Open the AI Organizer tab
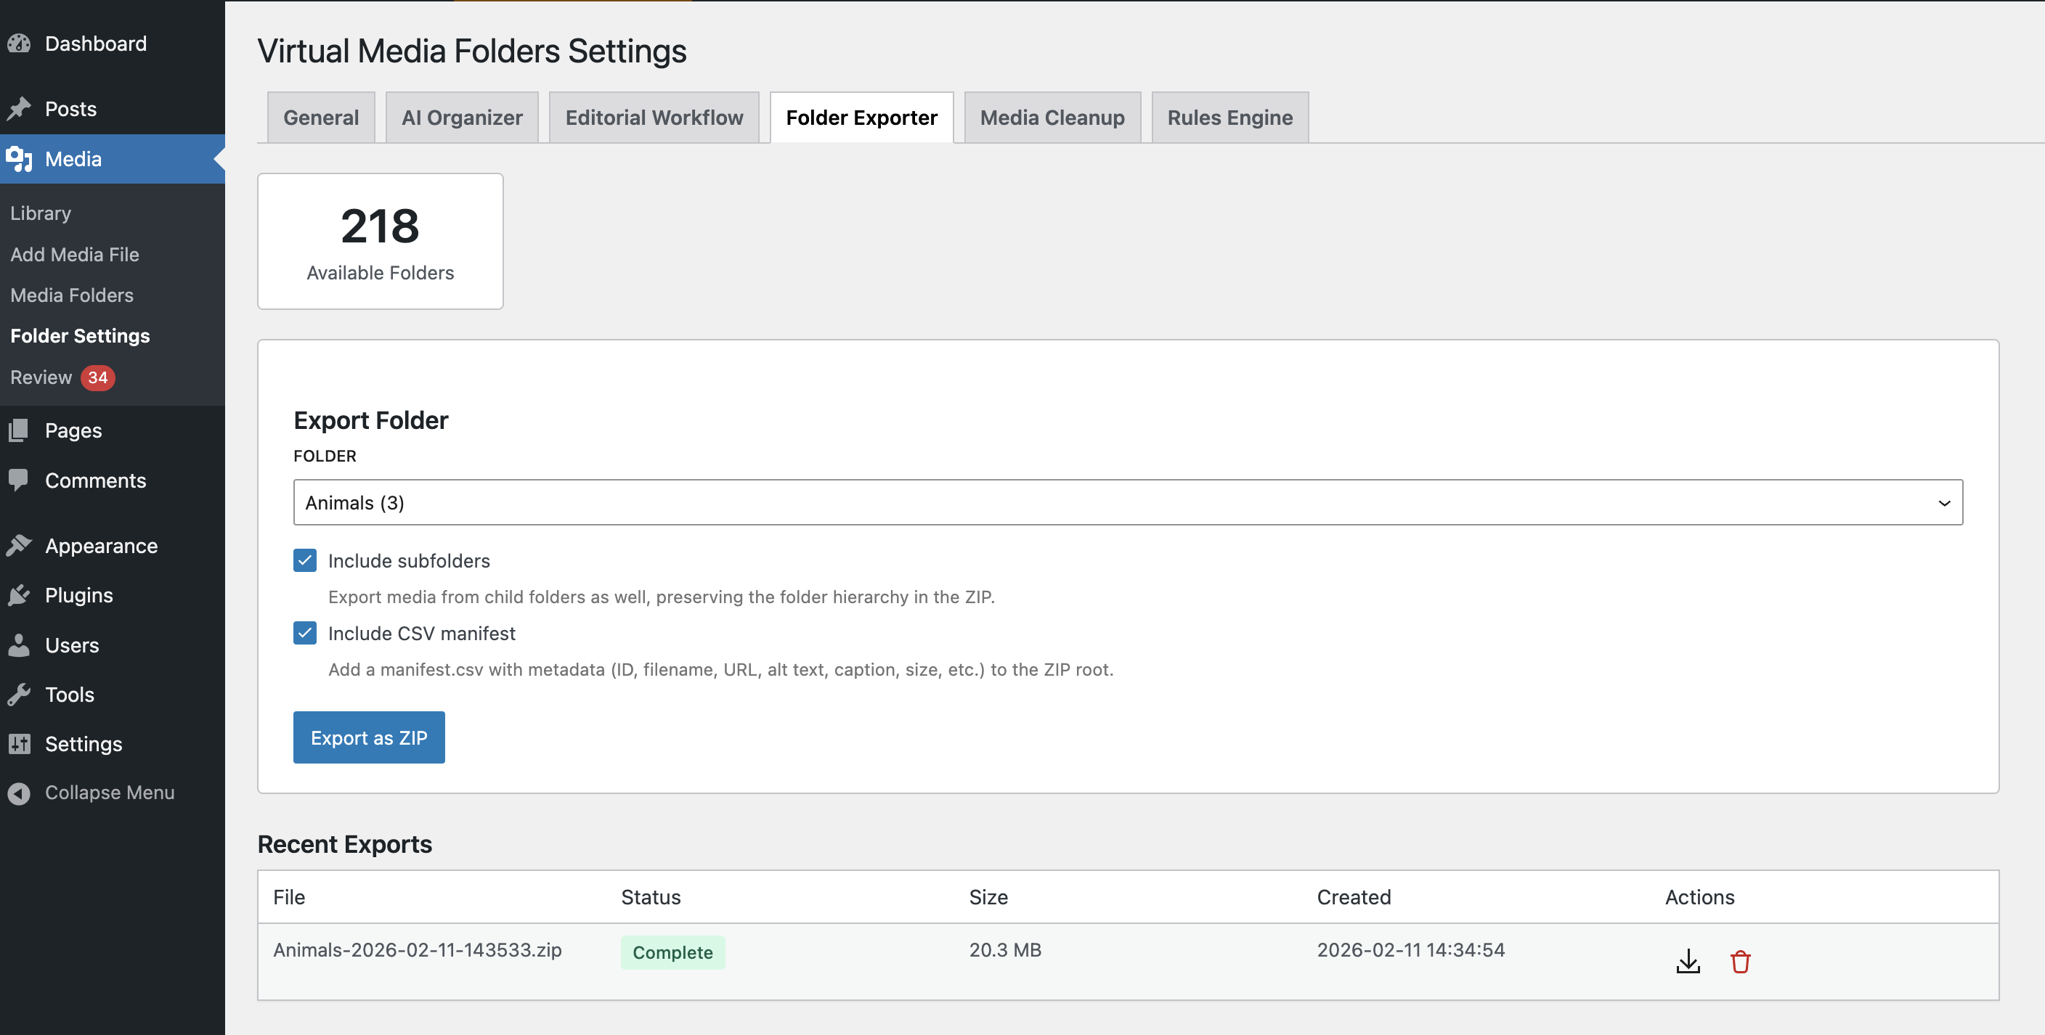 point(461,118)
